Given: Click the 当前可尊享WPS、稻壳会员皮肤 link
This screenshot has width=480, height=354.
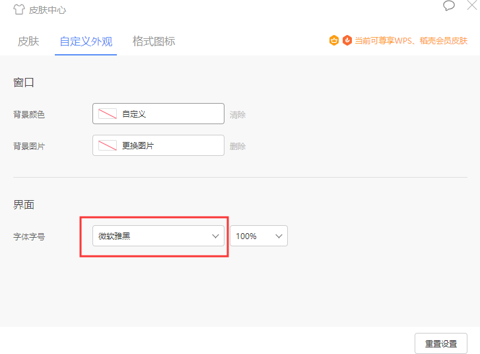Looking at the screenshot, I should (411, 40).
